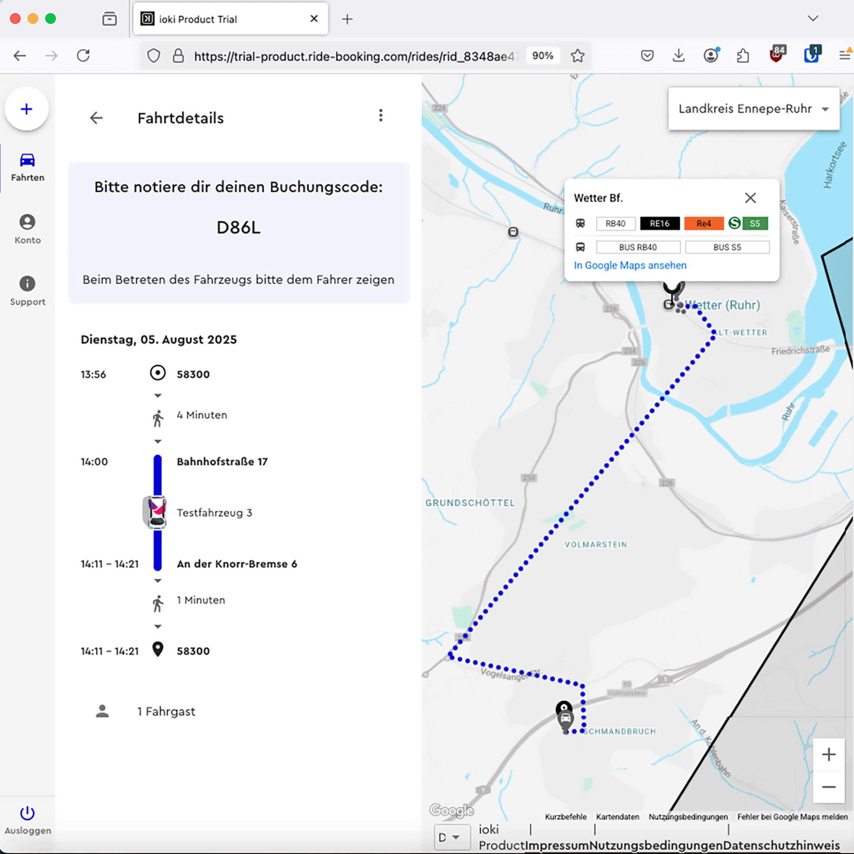Zoom in on the map
Screen dimensions: 854x854
point(829,754)
